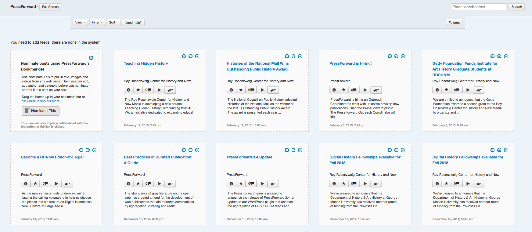The height and width of the screenshot is (232, 532).
Task: Open "click here to find out more" link
Action: point(41,101)
